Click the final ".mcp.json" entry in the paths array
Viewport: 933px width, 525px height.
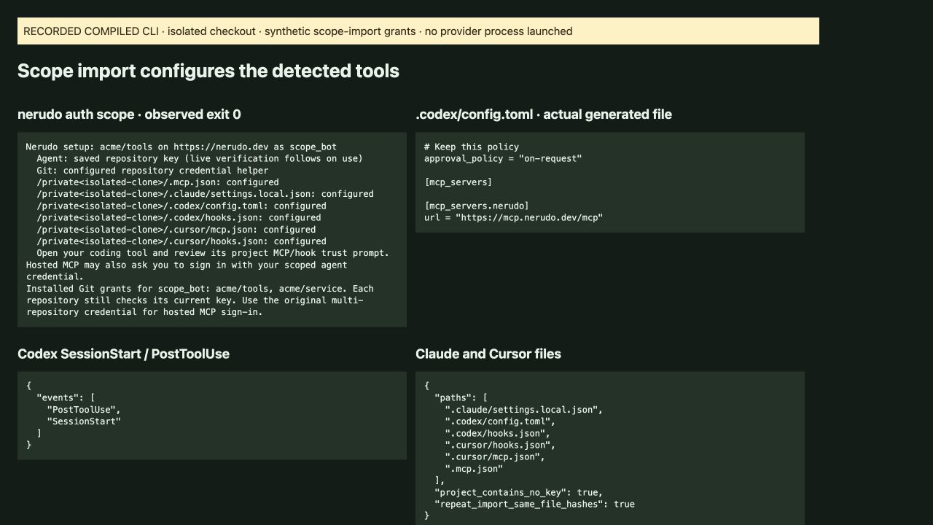475,469
